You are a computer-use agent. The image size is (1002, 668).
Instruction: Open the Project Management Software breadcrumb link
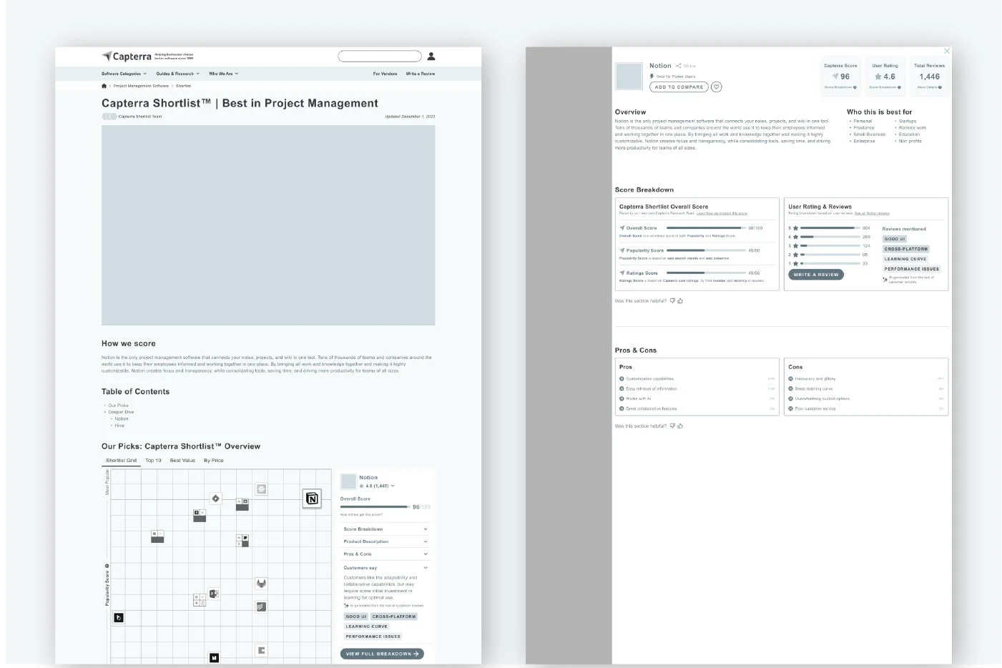point(141,86)
